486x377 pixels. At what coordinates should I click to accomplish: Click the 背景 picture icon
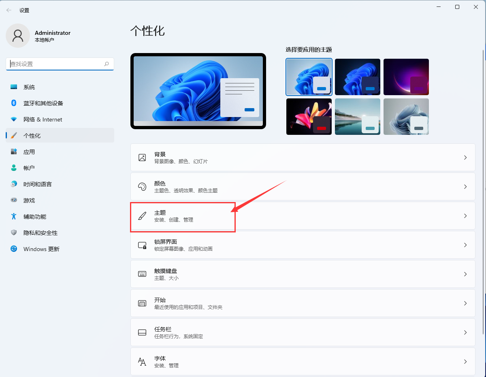tap(142, 158)
